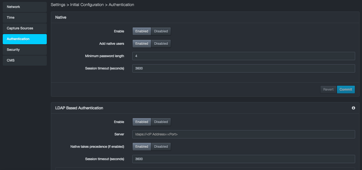Image resolution: width=362 pixels, height=170 pixels.
Task: Open the Network settings page
Action: coord(25,7)
